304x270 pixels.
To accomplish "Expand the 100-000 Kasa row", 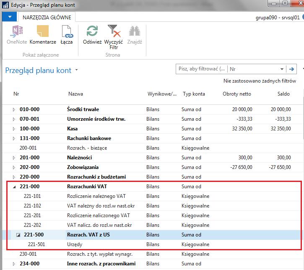I will coord(14,129).
